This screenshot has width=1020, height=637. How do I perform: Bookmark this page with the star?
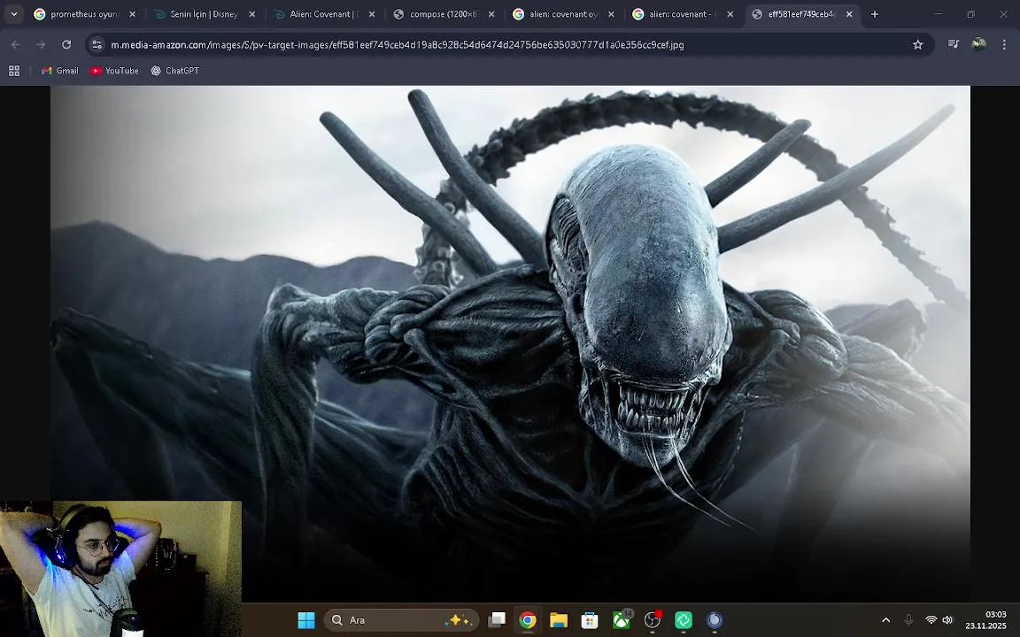pos(918,44)
